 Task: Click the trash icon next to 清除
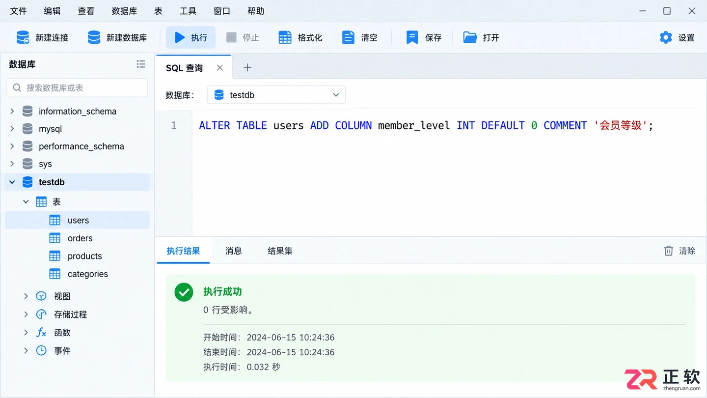[x=668, y=251]
